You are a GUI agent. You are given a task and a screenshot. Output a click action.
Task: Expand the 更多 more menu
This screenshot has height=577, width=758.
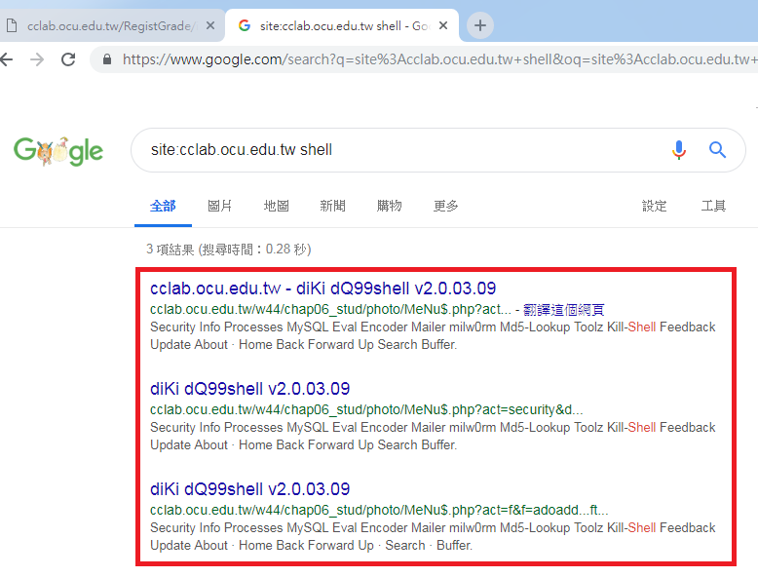445,206
